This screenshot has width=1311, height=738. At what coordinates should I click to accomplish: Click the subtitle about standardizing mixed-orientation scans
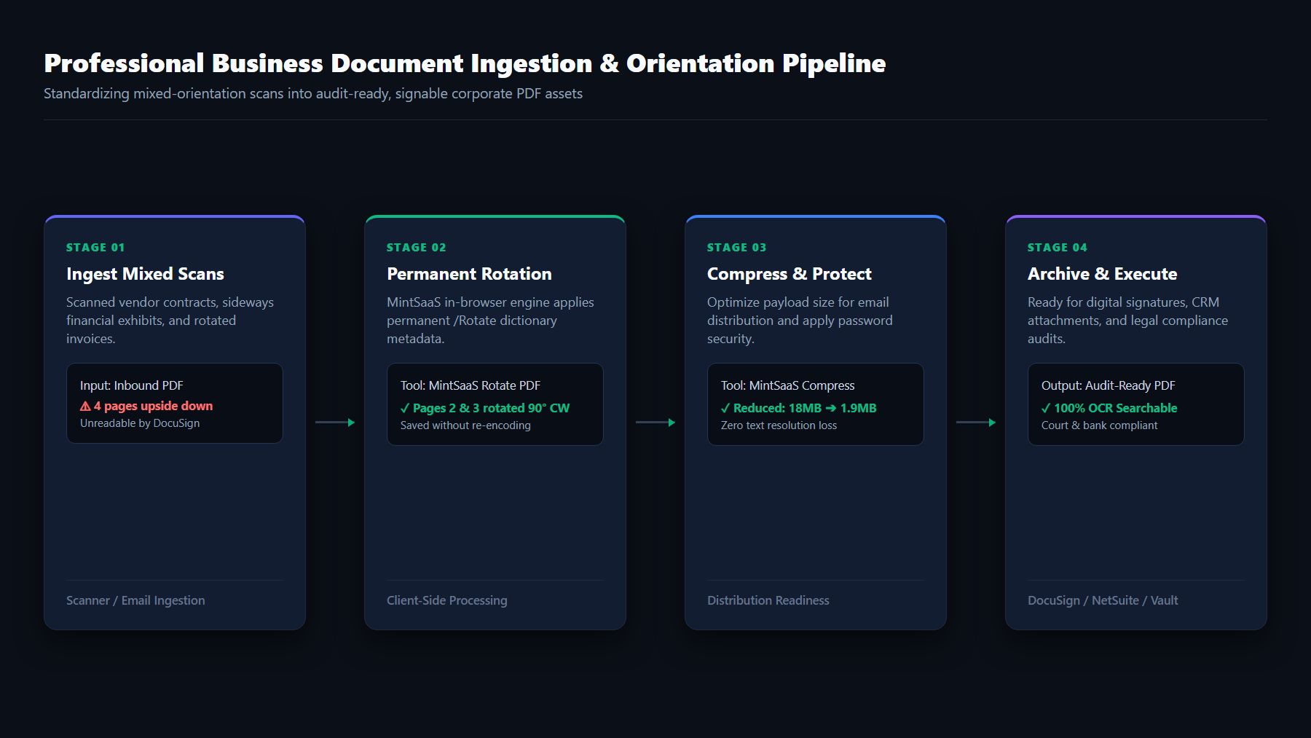313,93
